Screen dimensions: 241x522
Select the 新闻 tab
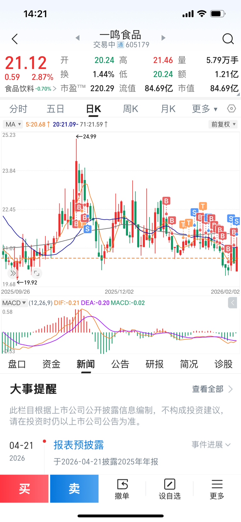coord(86,364)
